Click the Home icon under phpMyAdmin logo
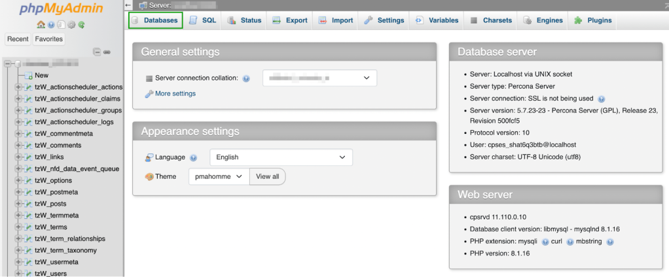 (41, 25)
